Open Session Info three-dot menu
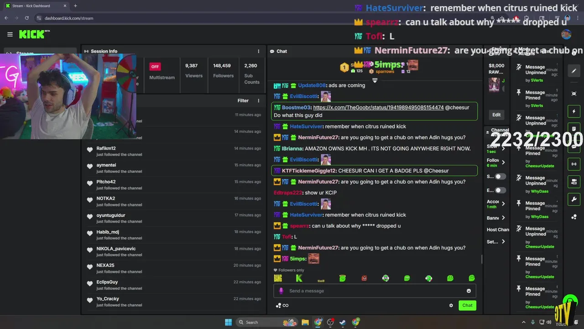Screen dimensions: 584x329 click(x=258, y=51)
